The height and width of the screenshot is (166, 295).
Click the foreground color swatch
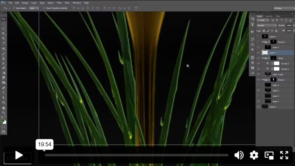[x=3, y=120]
